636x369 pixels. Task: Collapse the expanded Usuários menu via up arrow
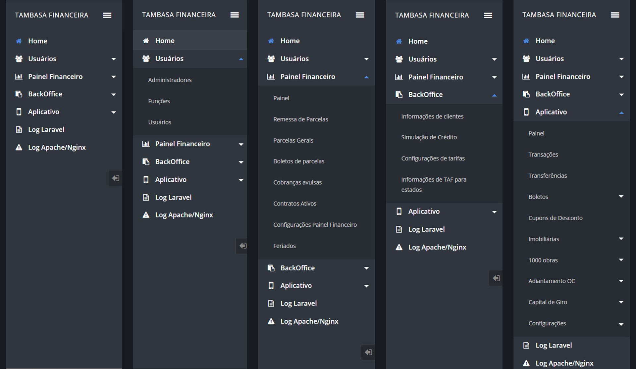tap(241, 59)
